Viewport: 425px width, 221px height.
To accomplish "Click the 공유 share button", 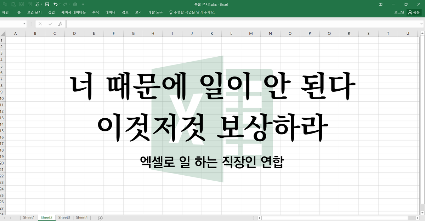I will (x=414, y=12).
